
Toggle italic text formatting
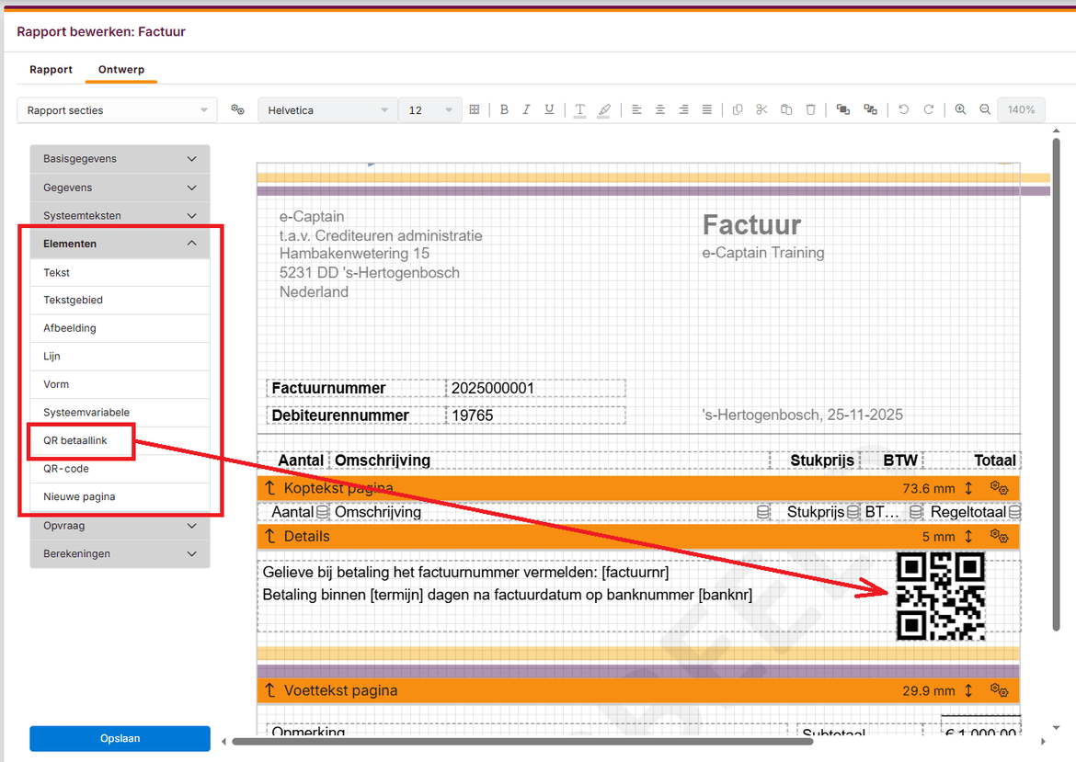pyautogui.click(x=526, y=110)
